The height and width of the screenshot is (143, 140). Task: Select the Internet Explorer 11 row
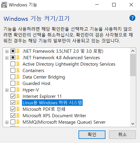[42, 96]
